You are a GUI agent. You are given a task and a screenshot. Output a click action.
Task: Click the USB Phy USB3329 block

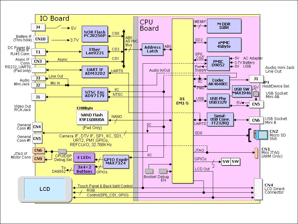218,100
